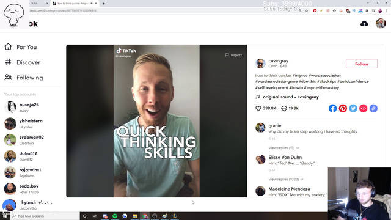This screenshot has width=391, height=220.
Task: Open cavingray's profile picture
Action: (260, 64)
